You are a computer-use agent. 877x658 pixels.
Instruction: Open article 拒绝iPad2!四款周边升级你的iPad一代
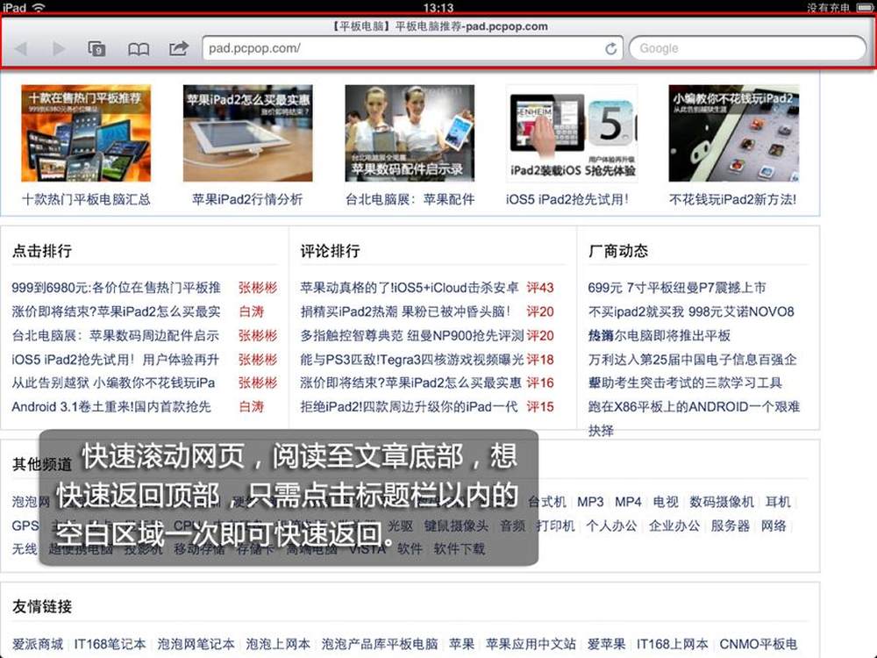[409, 407]
